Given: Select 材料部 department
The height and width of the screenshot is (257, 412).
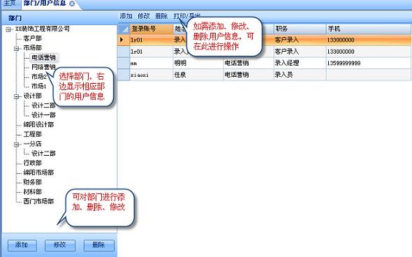Looking at the screenshot, I should click(x=33, y=192).
